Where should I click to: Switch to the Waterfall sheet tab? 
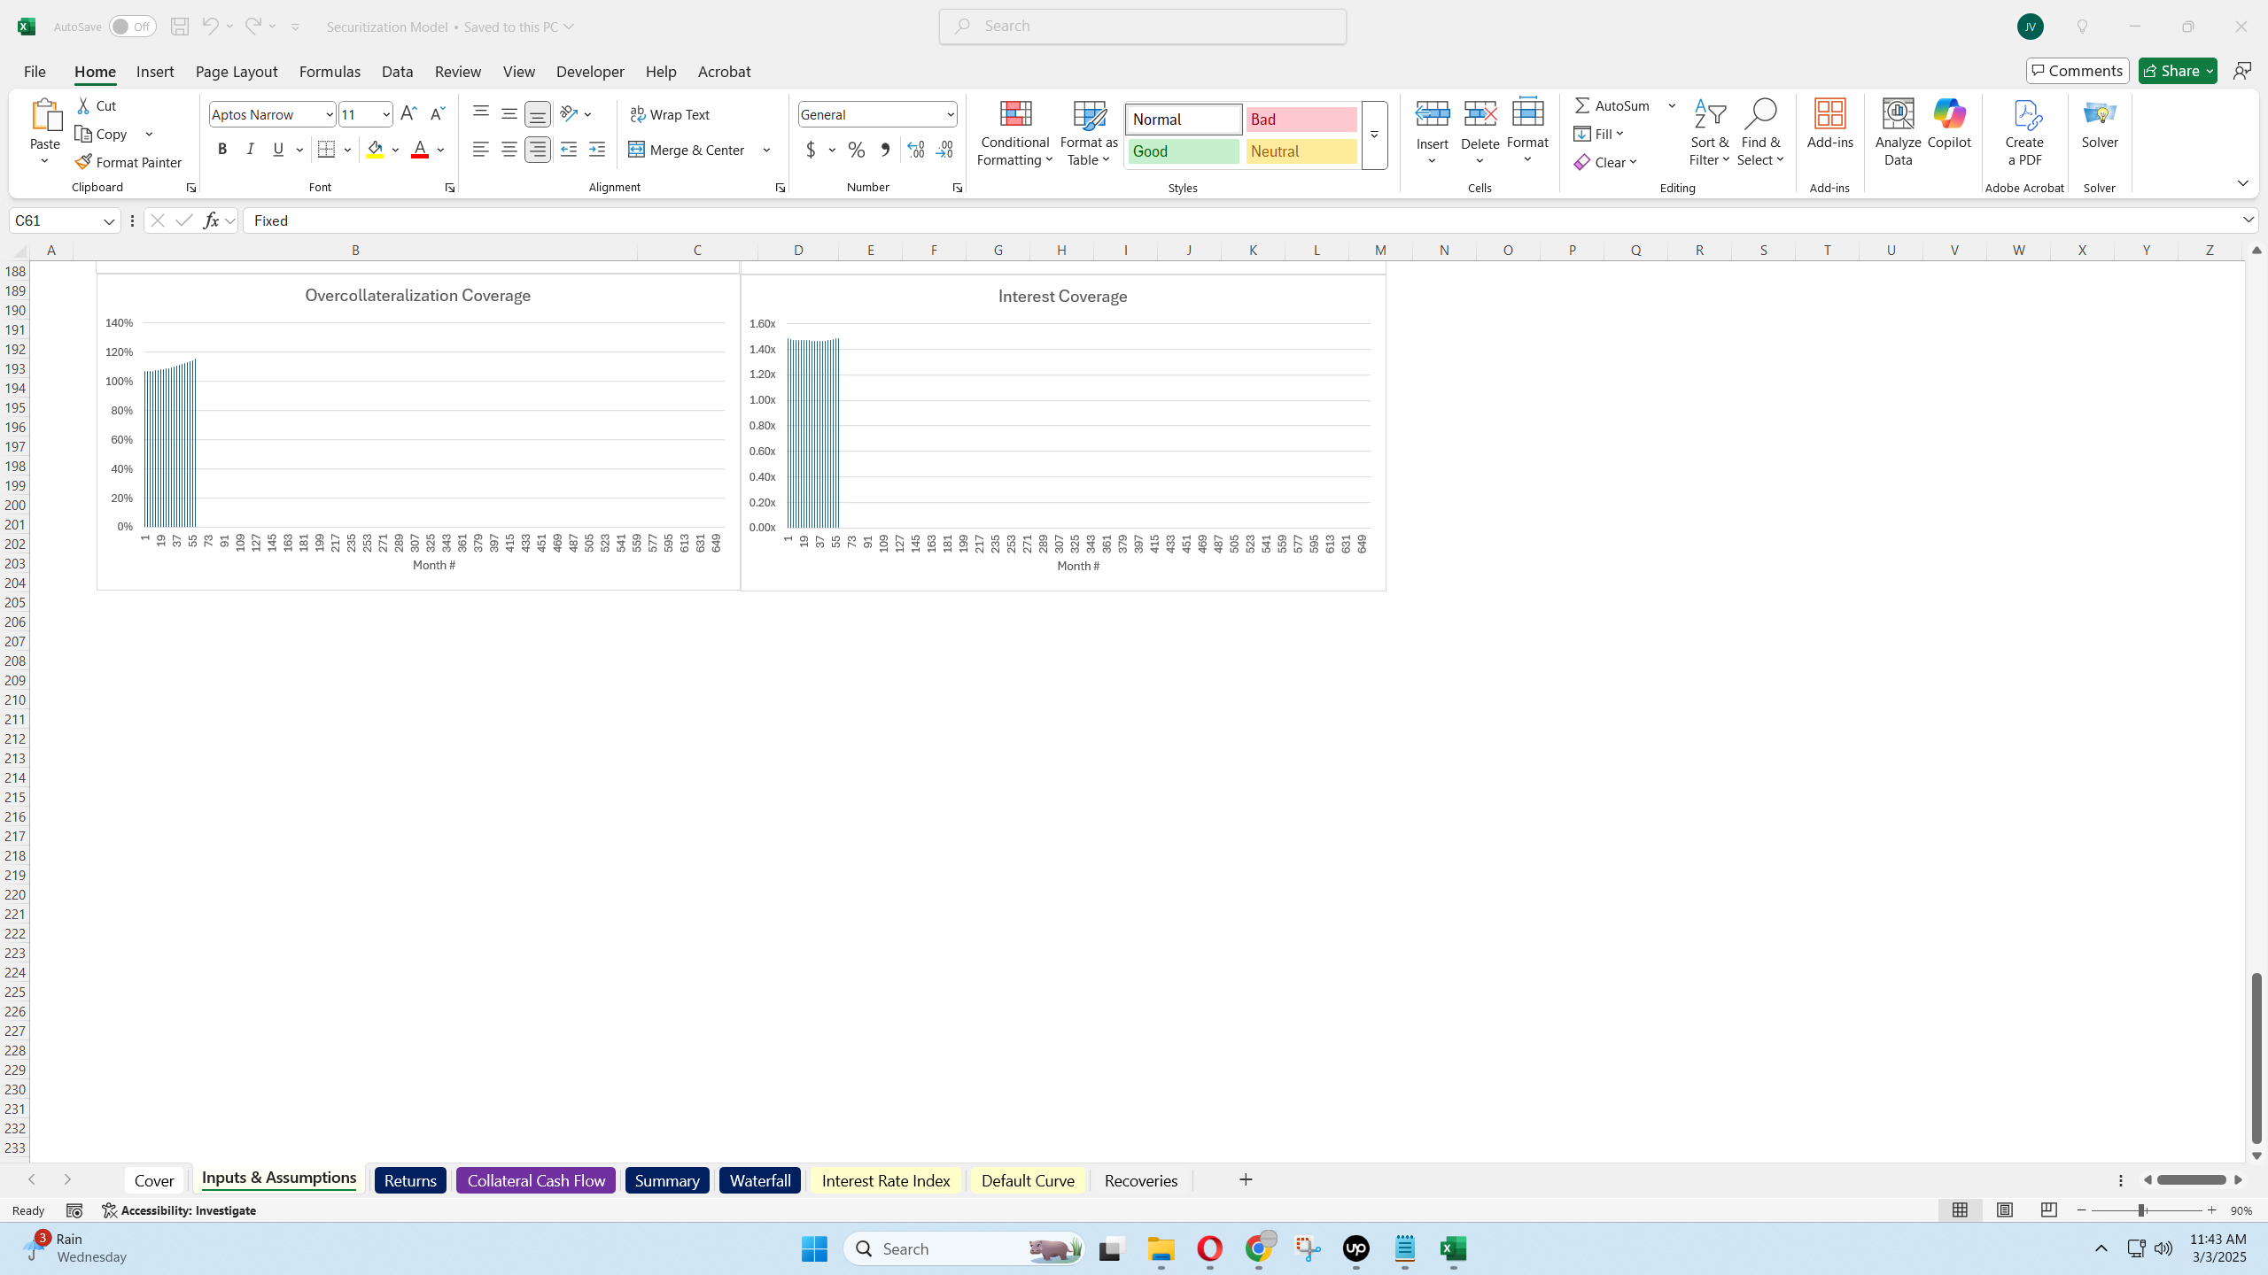click(760, 1180)
